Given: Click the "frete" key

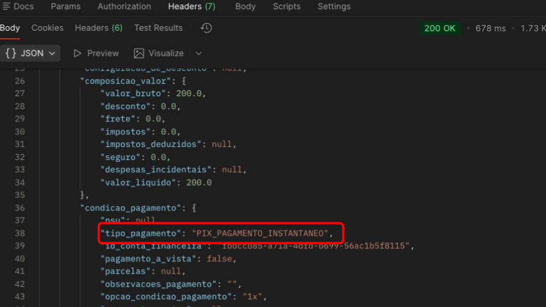Looking at the screenshot, I should pyautogui.click(x=118, y=119).
